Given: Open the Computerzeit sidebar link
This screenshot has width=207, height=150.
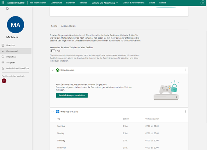Looking at the screenshot, I should coord(13,51).
